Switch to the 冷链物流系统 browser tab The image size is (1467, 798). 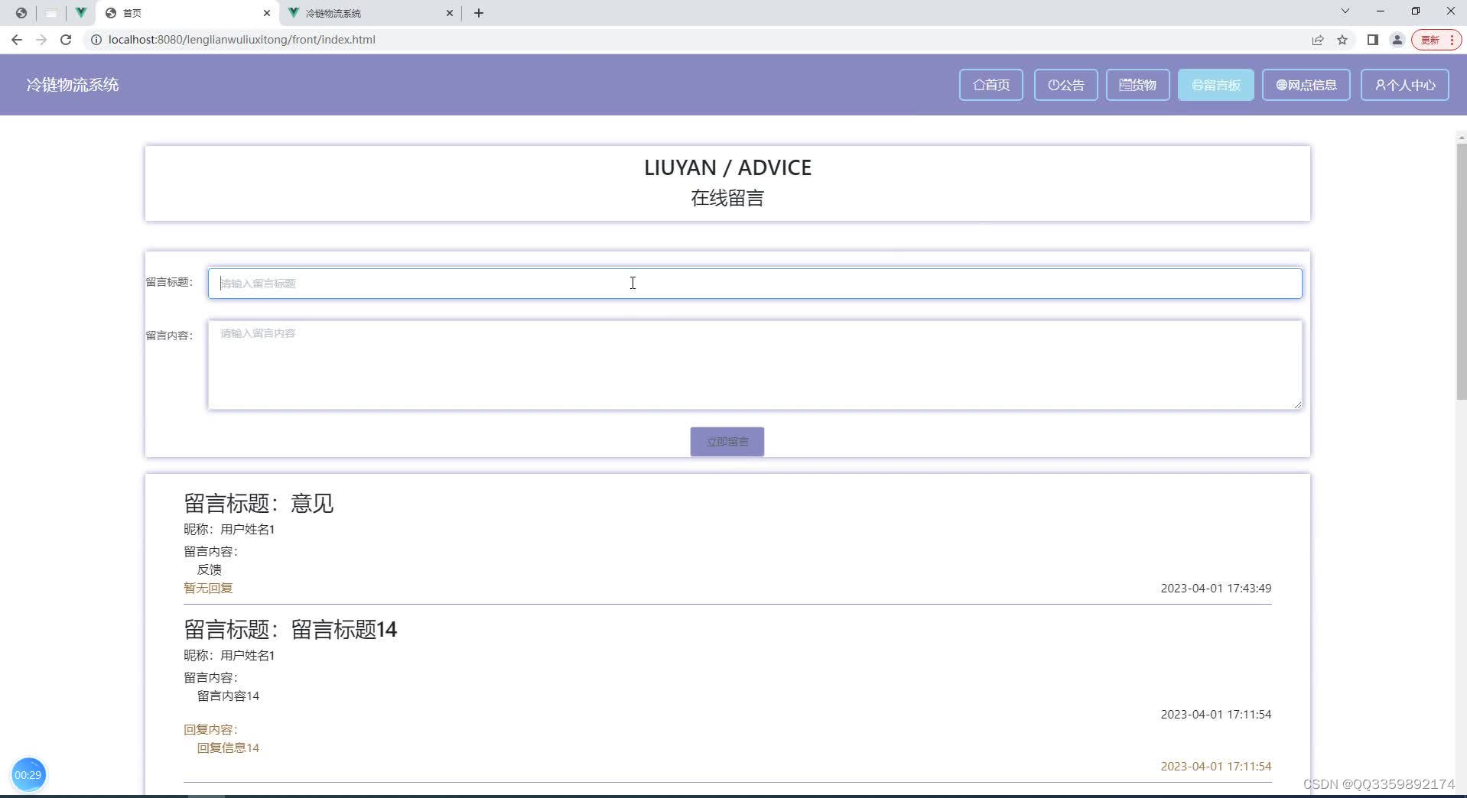click(370, 13)
